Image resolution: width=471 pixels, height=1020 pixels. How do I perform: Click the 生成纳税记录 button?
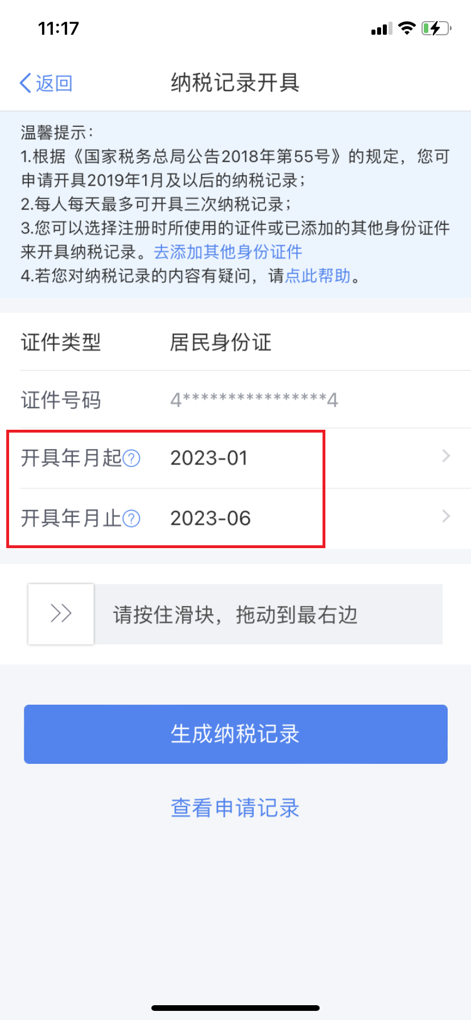[235, 734]
